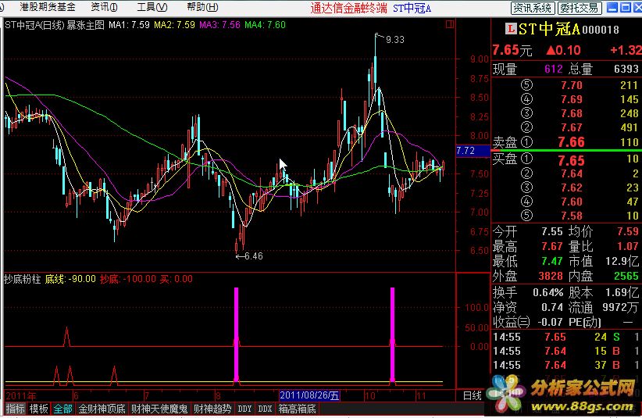Image resolution: width=642 pixels, height=418 pixels.
Task: Click the current price 7.65元
Action: point(512,50)
